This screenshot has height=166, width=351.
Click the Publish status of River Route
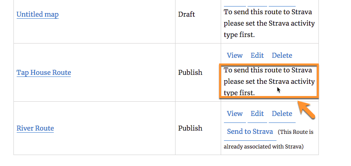(190, 128)
